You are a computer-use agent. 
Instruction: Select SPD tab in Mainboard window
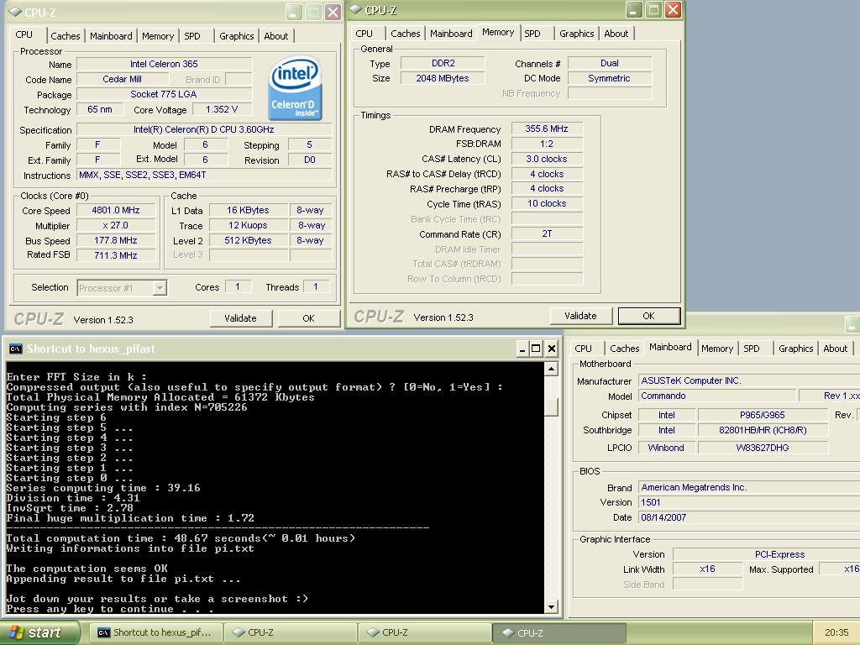click(752, 349)
